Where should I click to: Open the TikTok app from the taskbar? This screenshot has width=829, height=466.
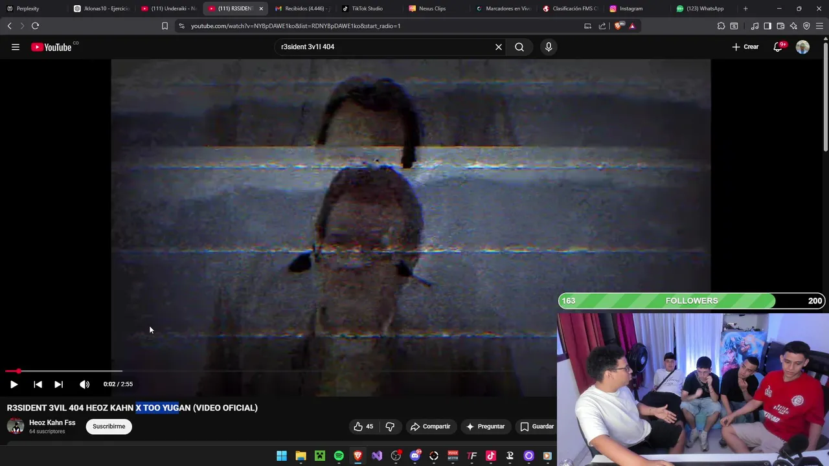(491, 456)
